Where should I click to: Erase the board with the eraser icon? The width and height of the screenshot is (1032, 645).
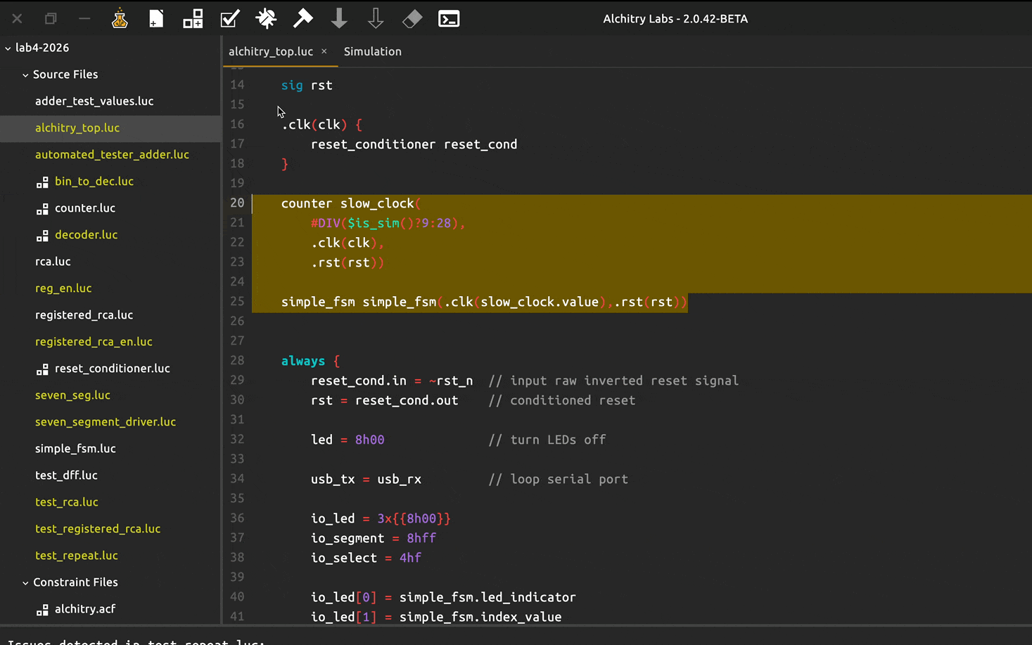pos(412,19)
